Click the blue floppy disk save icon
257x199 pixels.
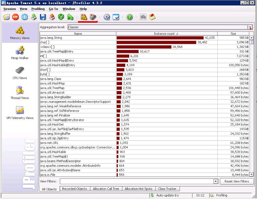click(x=43, y=17)
